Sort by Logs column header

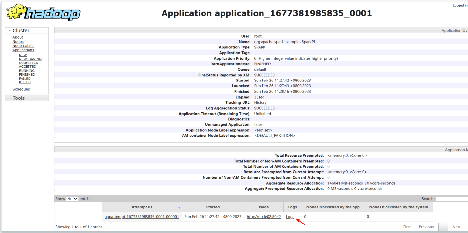click(x=292, y=207)
